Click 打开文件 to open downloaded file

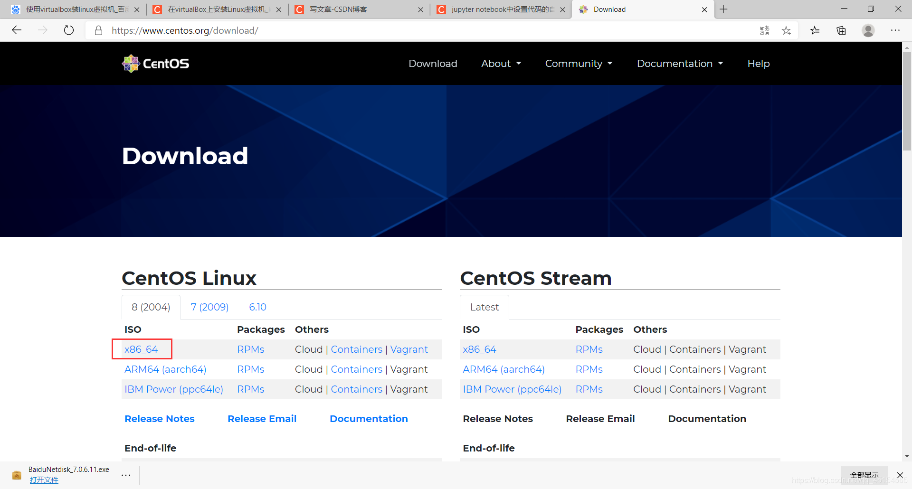44,480
